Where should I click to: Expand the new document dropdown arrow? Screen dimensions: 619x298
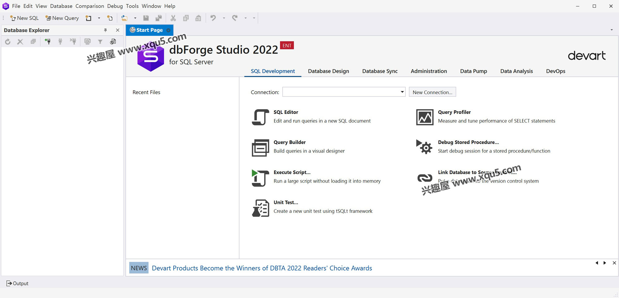(99, 18)
